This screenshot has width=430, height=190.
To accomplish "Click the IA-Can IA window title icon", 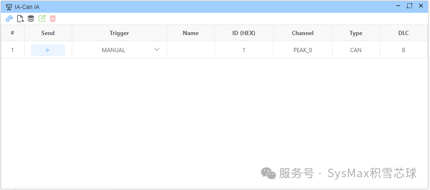I will point(9,7).
